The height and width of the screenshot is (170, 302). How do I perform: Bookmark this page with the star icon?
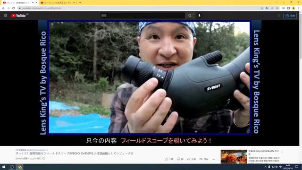(x=277, y=8)
